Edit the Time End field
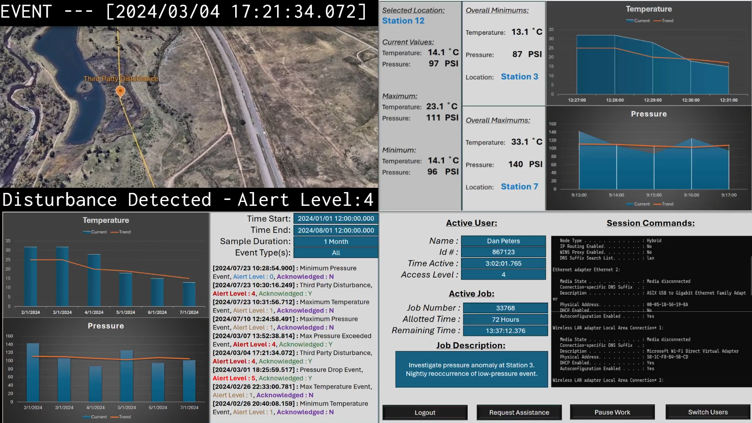The image size is (752, 423). coord(336,231)
